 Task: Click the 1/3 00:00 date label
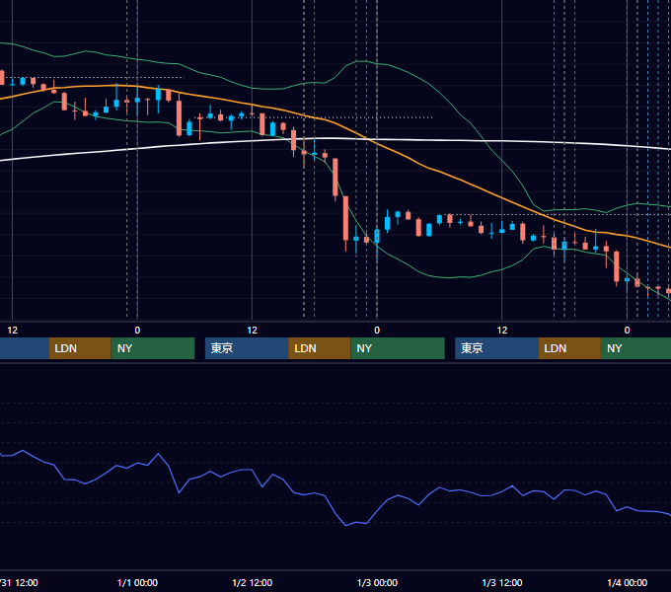(x=377, y=582)
